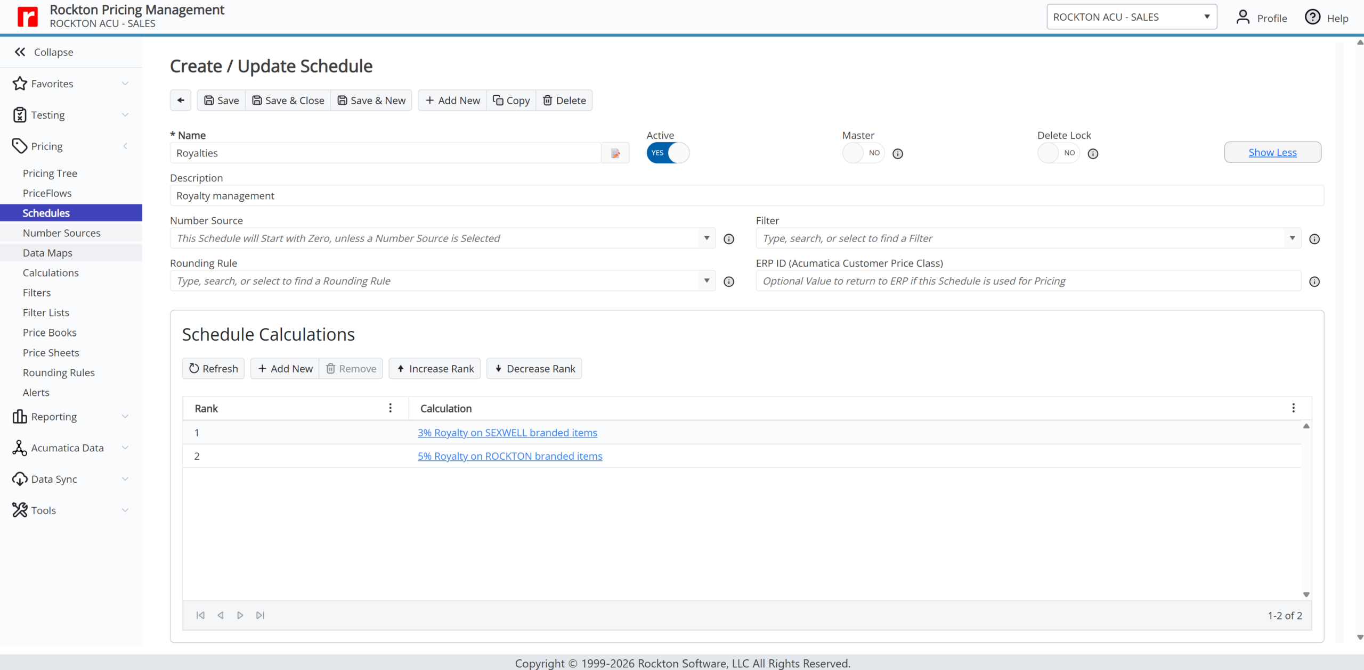Click the Show Less link
Viewport: 1364px width, 670px height.
point(1272,152)
